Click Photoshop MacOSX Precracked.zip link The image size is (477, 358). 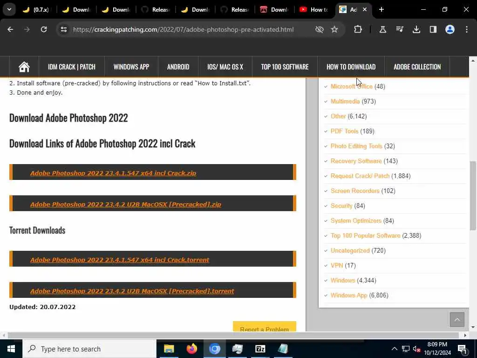tap(126, 204)
